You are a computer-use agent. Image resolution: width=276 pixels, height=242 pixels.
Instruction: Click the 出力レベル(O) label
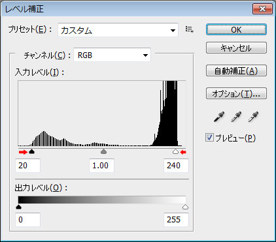pos(41,188)
